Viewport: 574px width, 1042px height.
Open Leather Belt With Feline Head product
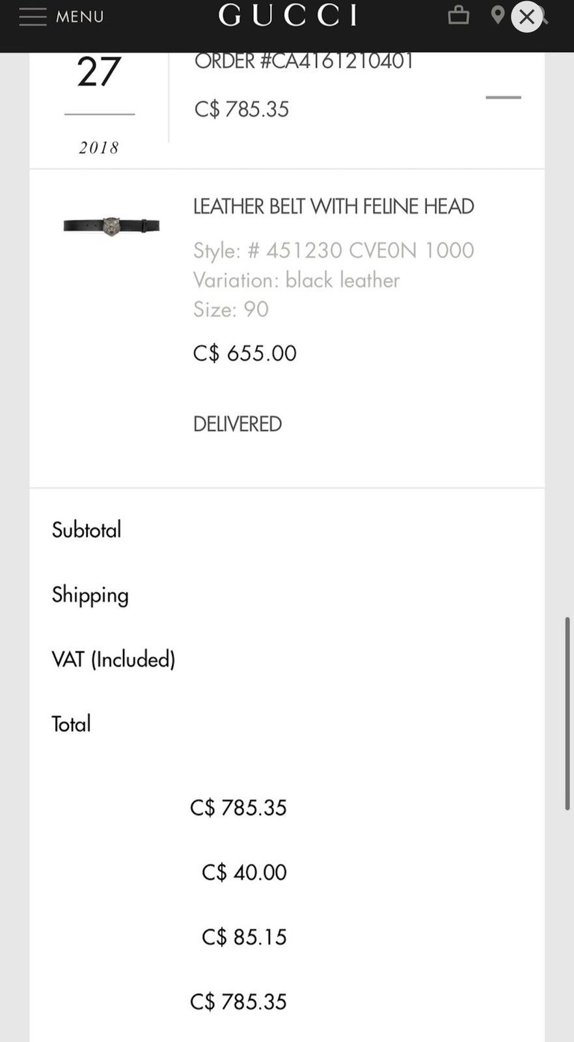tap(333, 206)
